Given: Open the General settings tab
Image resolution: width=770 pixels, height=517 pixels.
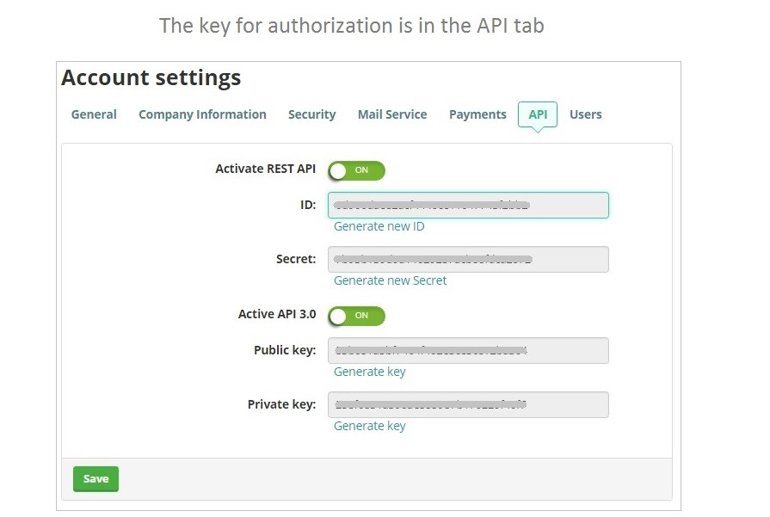Looking at the screenshot, I should pos(94,114).
